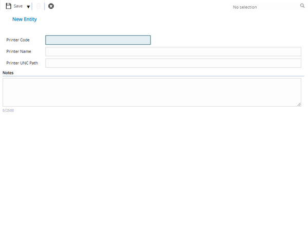Expand the Save options dropdown arrow

(28, 7)
